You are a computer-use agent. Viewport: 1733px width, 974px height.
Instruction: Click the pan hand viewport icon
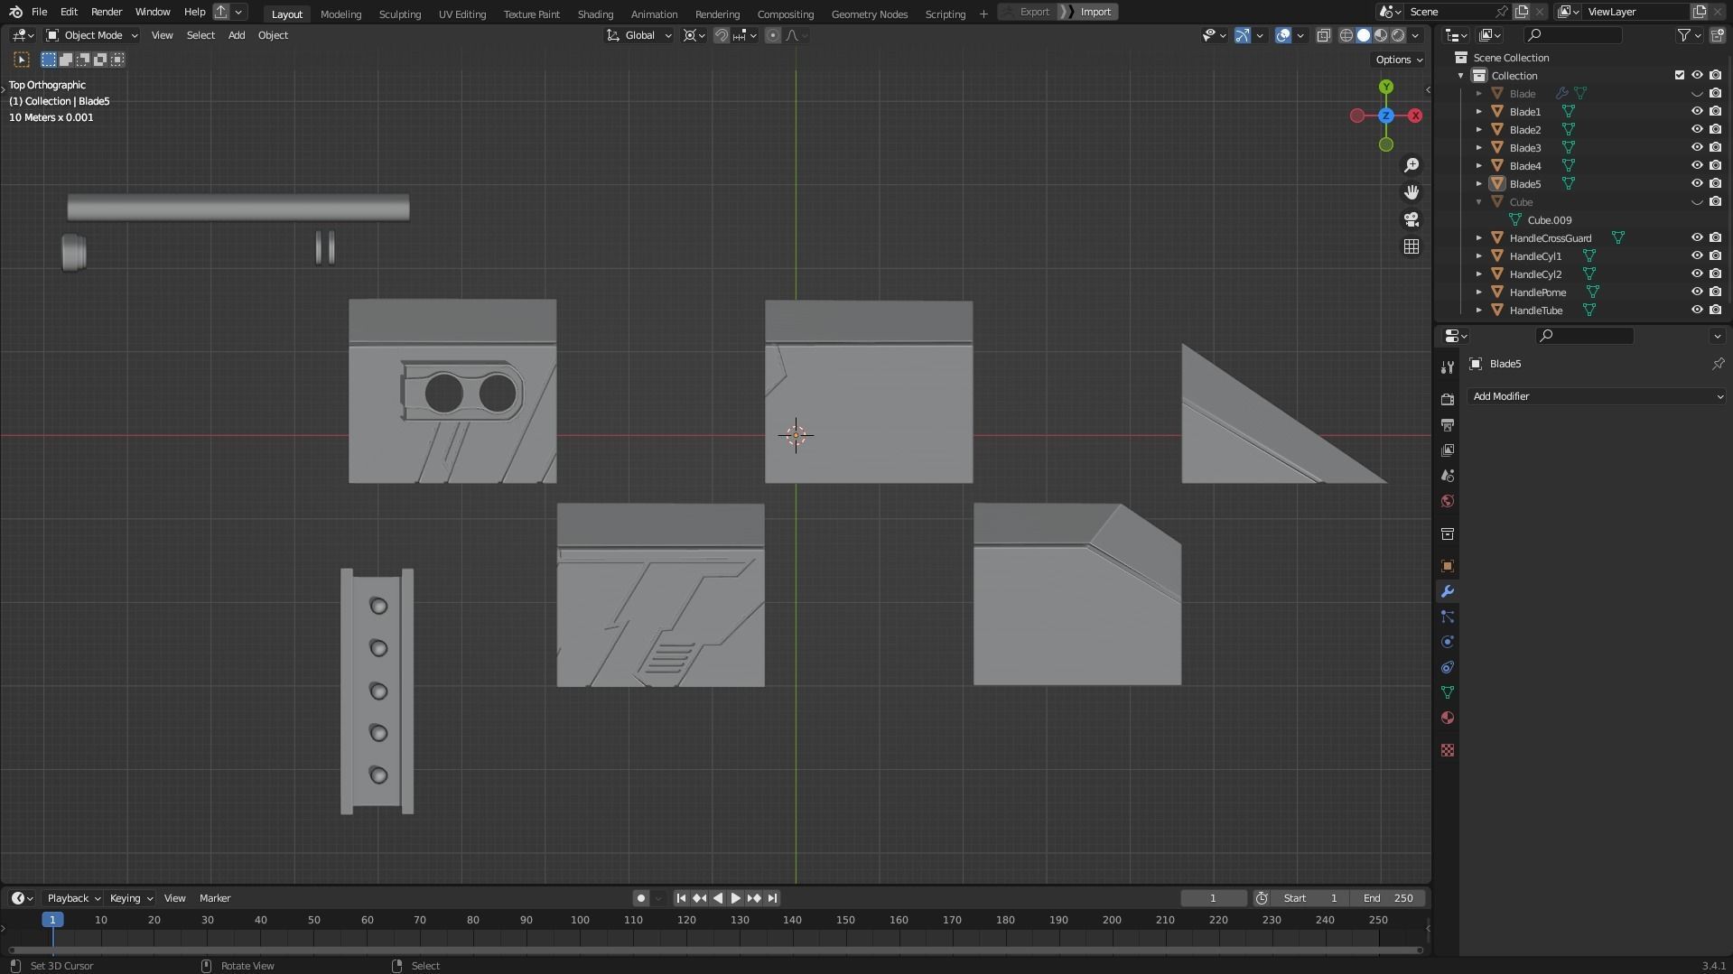click(1412, 192)
